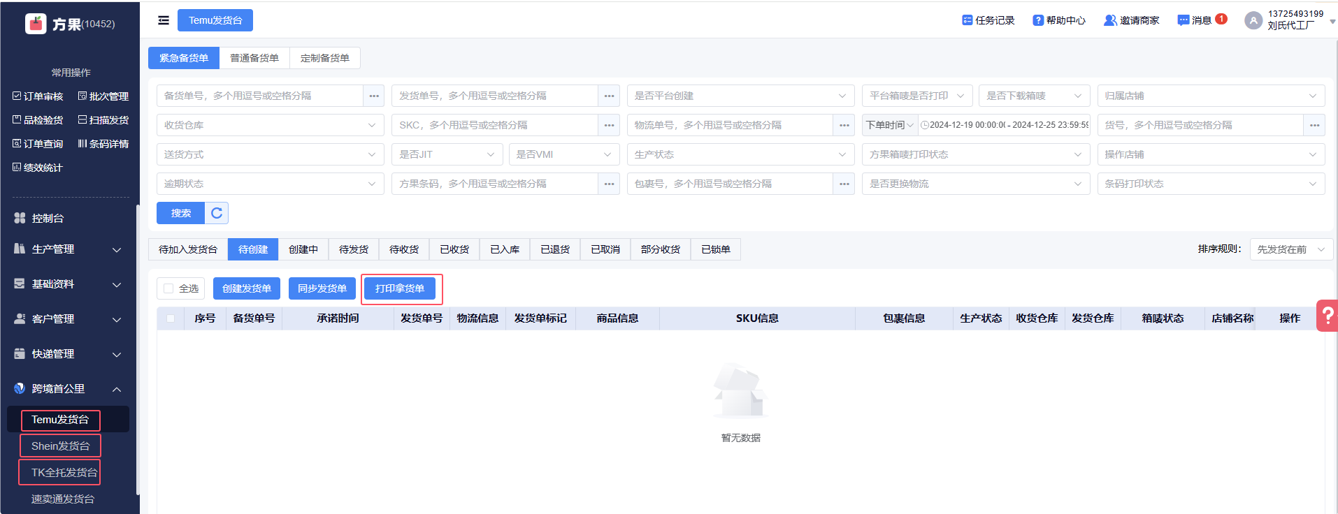Tick the 全选 select all checkbox
This screenshot has width=1338, height=514.
(168, 288)
